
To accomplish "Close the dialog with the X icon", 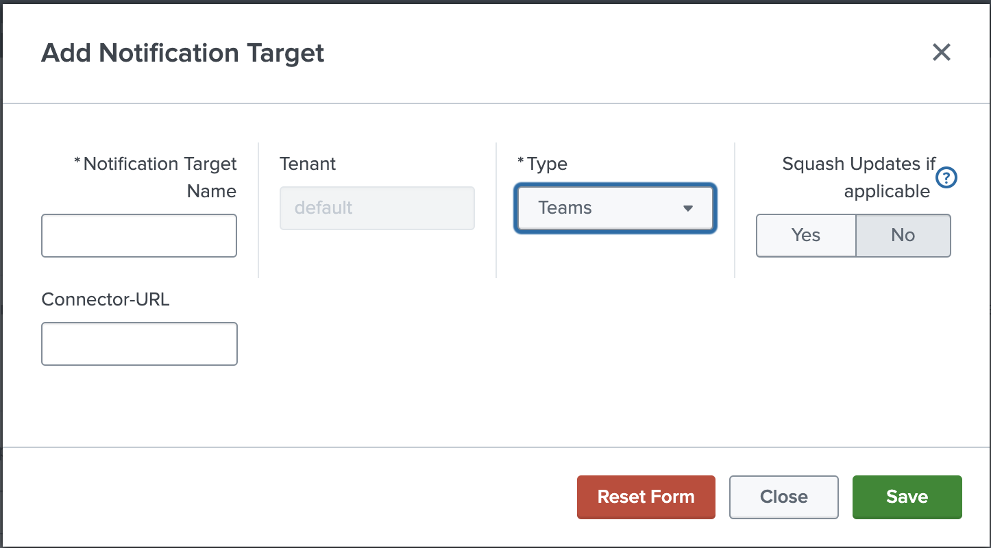I will coord(941,52).
